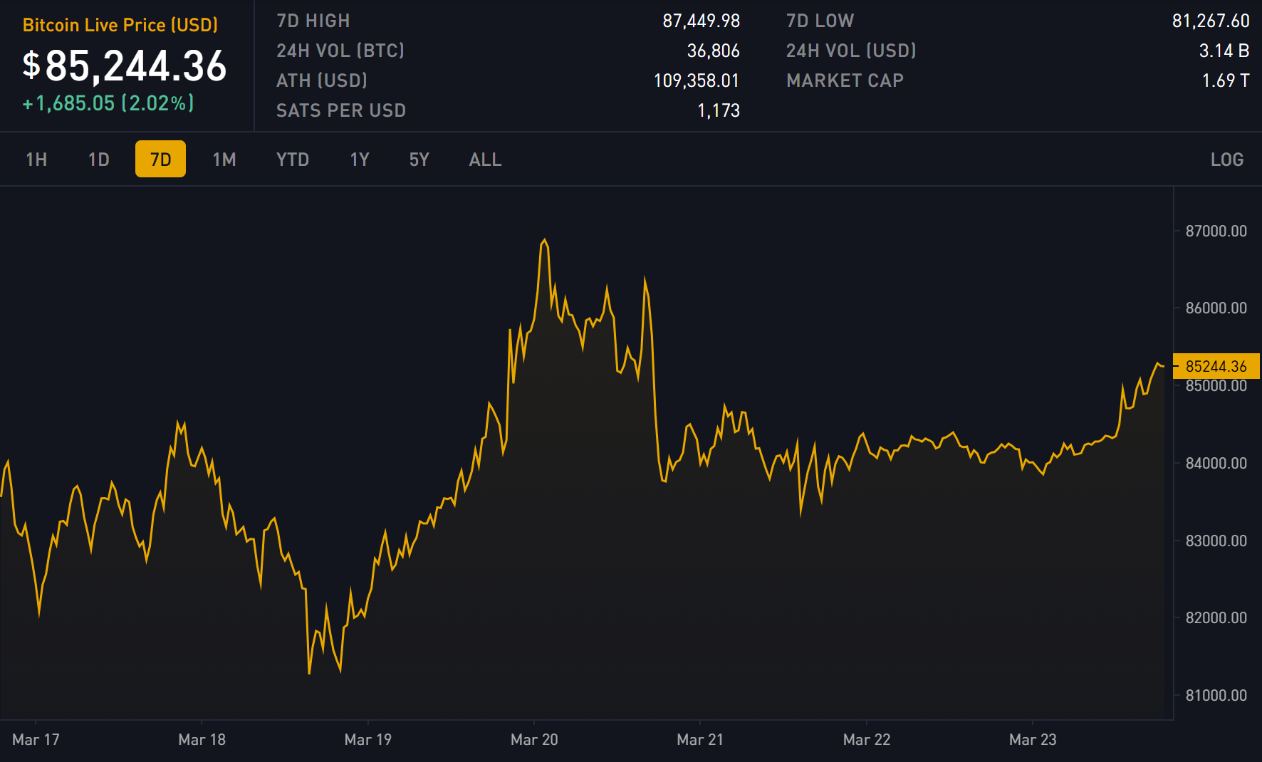Click the SATS PER USD label
Viewport: 1262px width, 762px height.
point(341,110)
